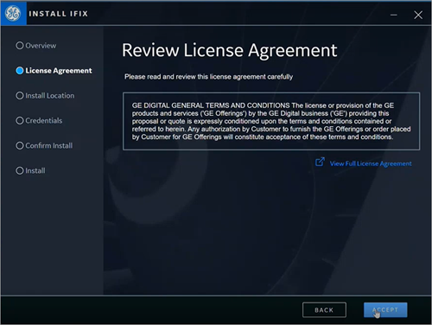
Task: Select the final Install step circle
Action: [20, 170]
